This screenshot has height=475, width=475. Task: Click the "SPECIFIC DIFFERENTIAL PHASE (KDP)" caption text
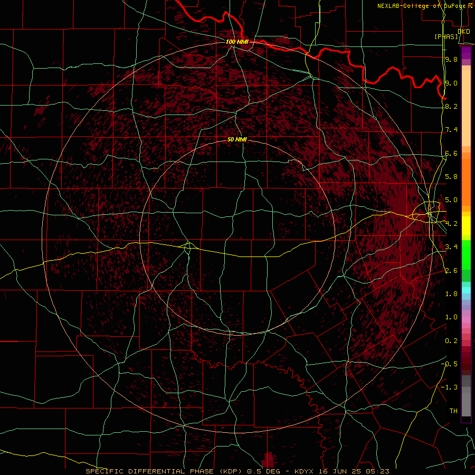165,471
